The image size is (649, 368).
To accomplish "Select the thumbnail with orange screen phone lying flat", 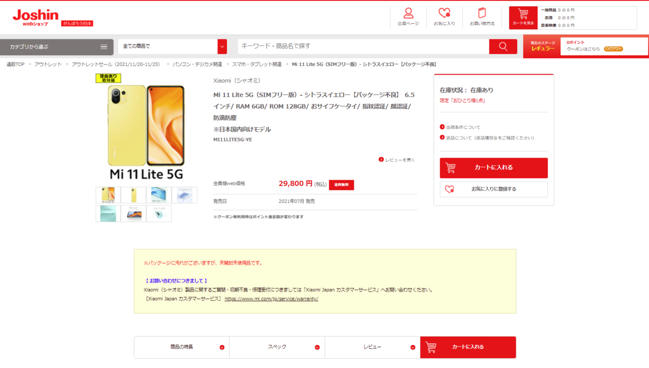I will point(133,213).
